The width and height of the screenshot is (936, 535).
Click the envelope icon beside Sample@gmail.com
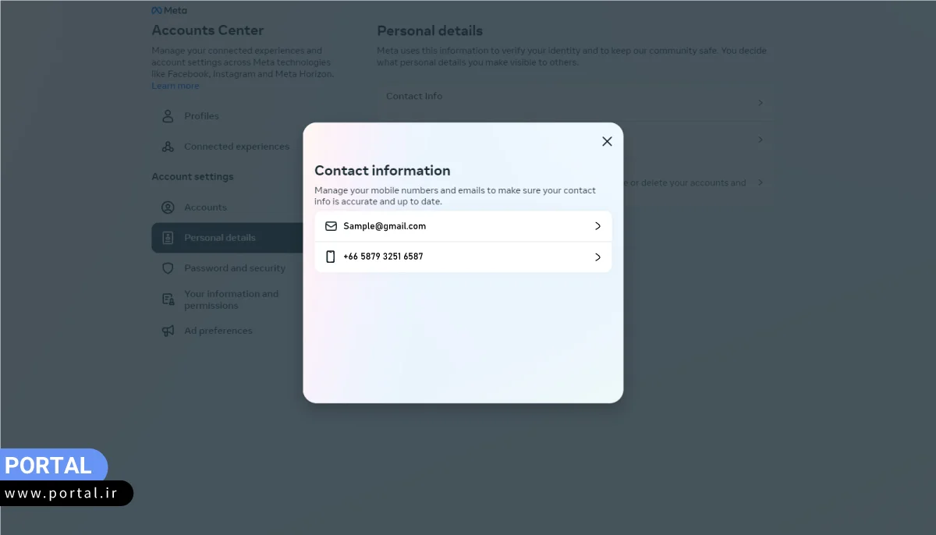(x=331, y=226)
